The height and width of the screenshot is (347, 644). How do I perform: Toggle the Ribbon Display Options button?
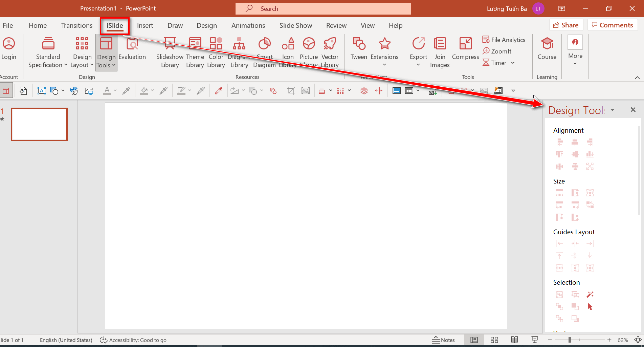[x=562, y=8]
